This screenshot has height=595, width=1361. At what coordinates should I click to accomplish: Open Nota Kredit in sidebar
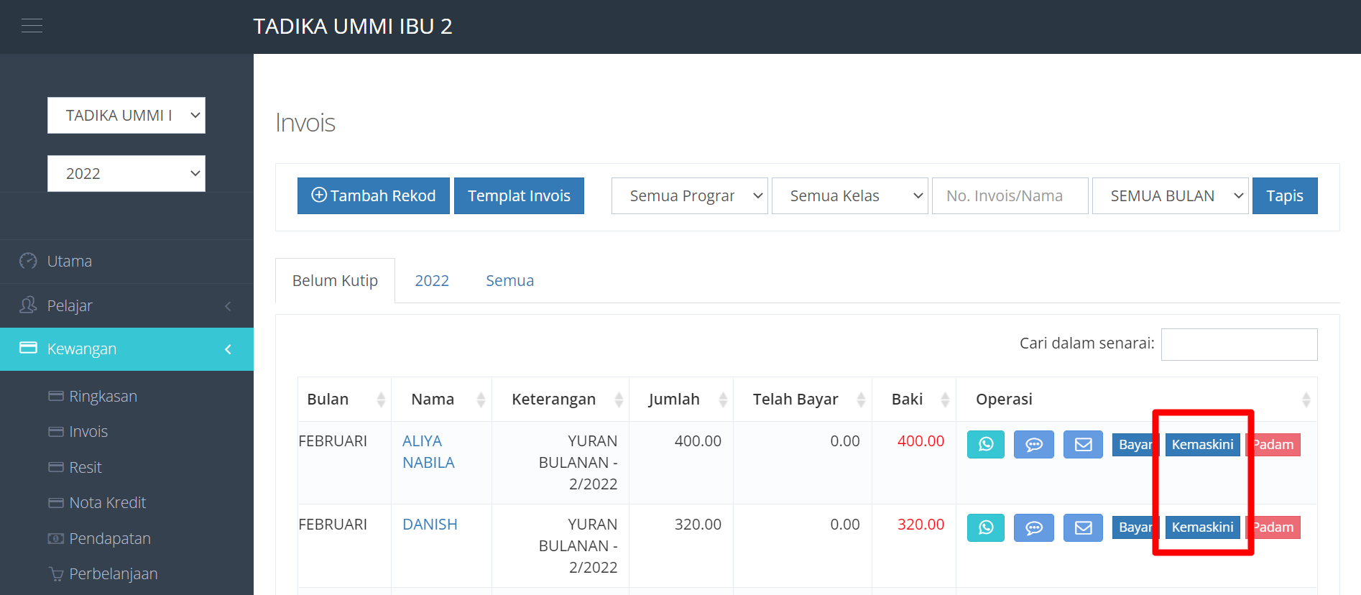click(x=107, y=503)
